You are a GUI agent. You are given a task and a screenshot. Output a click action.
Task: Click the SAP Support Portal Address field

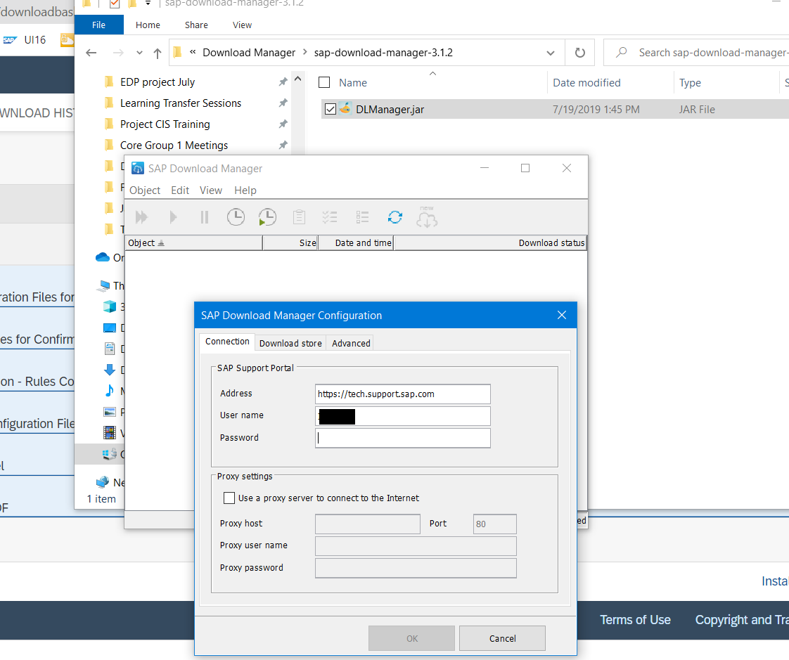402,394
